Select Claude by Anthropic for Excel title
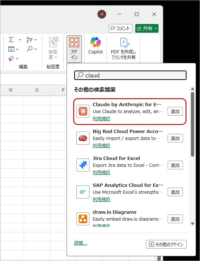Viewport: 200px width, 261px height. point(127,105)
